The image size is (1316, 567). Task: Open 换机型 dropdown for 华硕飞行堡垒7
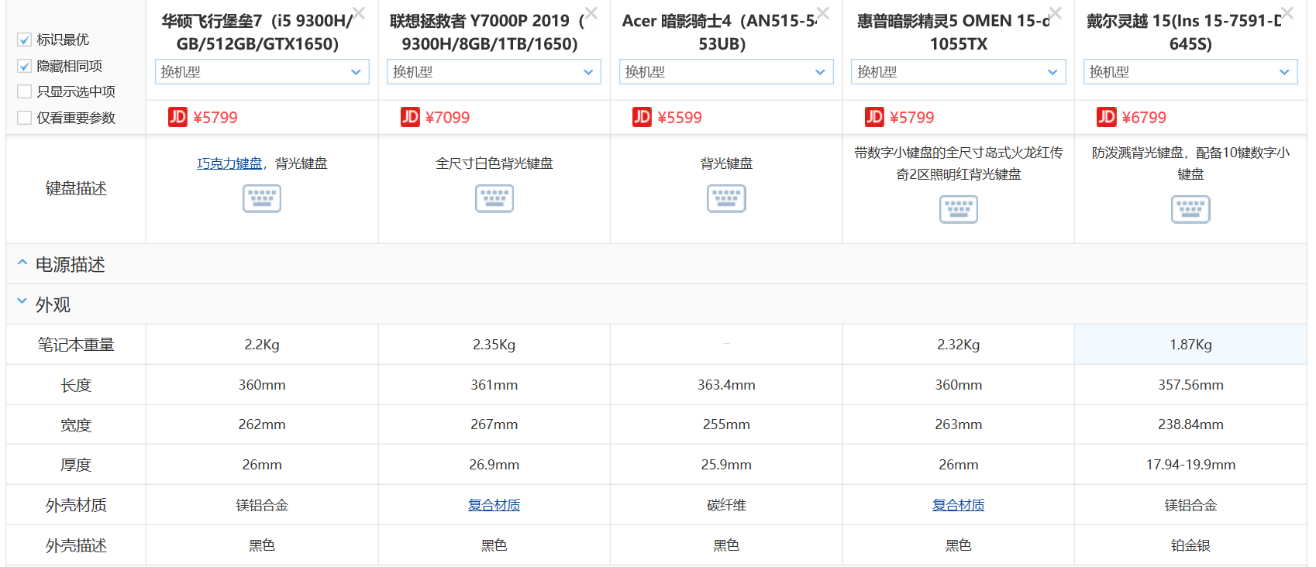[262, 72]
